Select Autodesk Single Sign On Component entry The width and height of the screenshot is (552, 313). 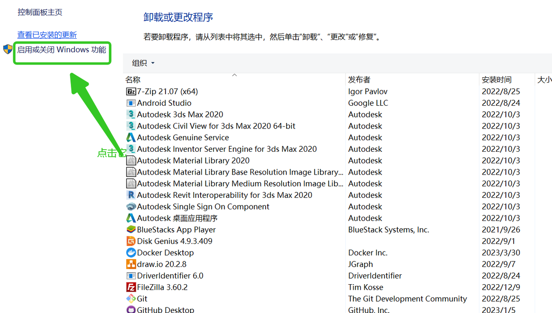click(203, 207)
